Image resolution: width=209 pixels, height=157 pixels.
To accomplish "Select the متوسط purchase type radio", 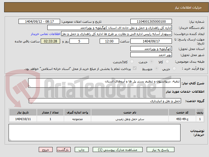I will click(x=156, y=69).
